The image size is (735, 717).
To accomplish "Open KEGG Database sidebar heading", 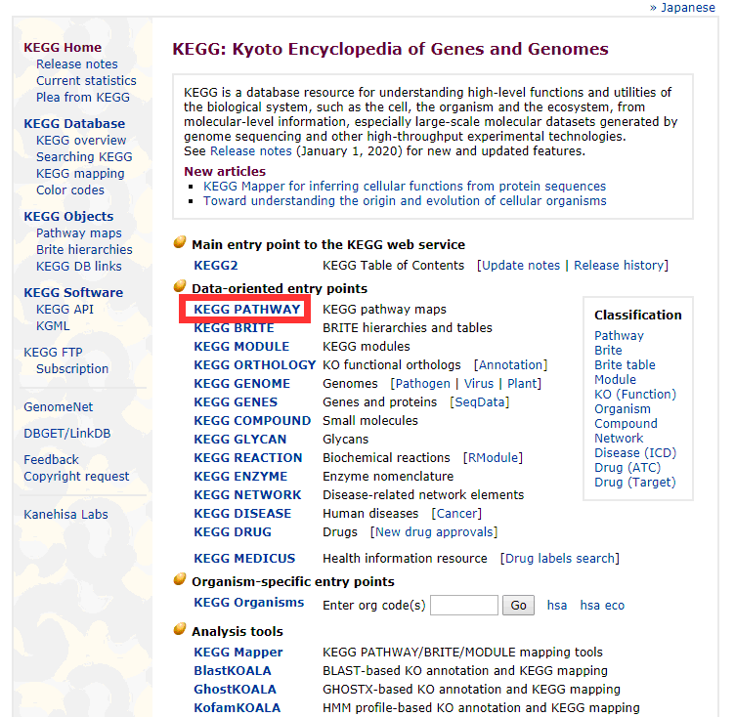I will coord(74,124).
